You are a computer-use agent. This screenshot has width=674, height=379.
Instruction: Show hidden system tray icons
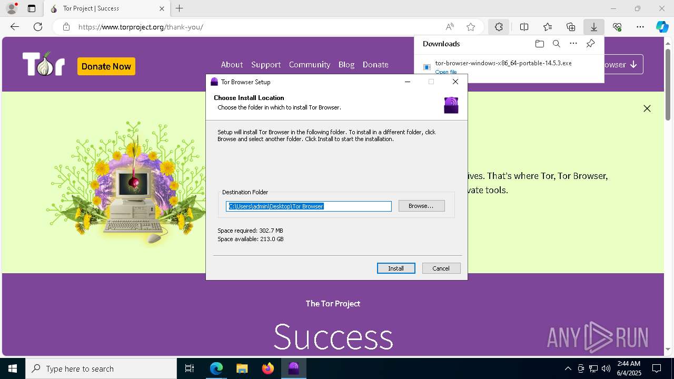point(568,368)
